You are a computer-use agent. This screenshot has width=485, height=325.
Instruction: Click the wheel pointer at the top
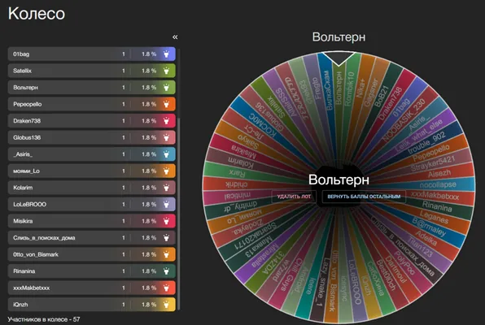pyautogui.click(x=339, y=58)
